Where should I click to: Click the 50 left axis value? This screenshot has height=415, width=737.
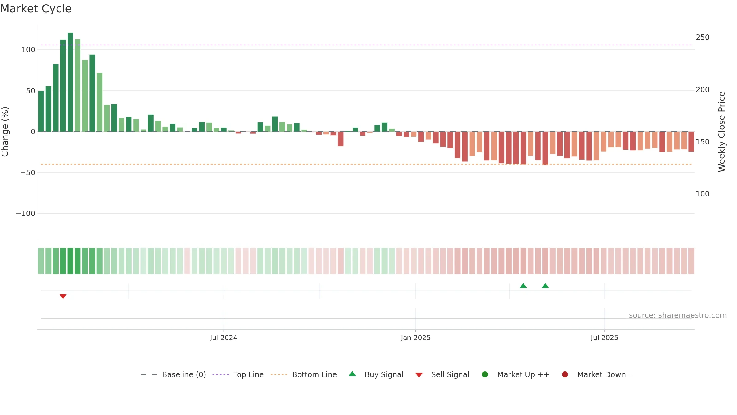coord(31,91)
